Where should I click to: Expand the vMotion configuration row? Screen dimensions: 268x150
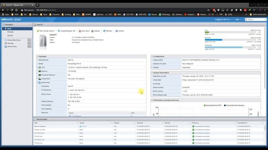coord(152,67)
